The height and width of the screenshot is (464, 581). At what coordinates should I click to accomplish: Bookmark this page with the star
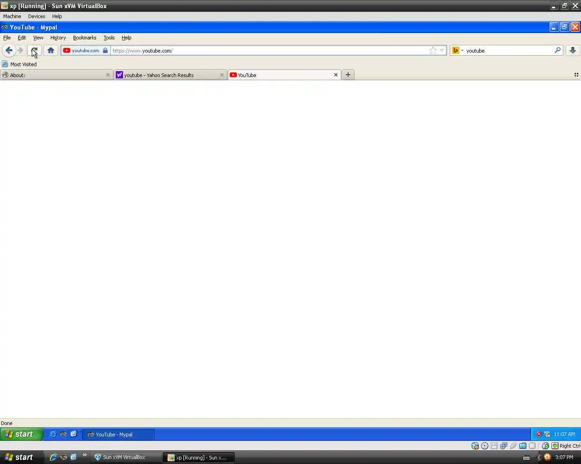pos(433,50)
